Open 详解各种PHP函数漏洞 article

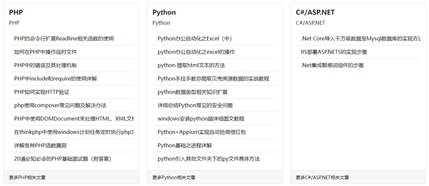click(40, 145)
